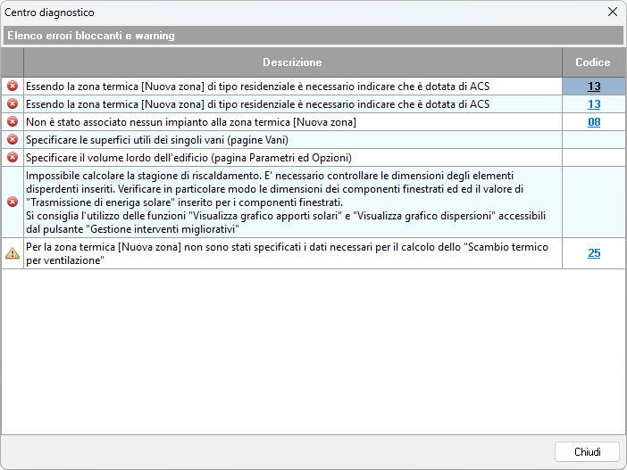Click the Descrizione column header
Image resolution: width=627 pixels, height=470 pixels.
[x=292, y=62]
